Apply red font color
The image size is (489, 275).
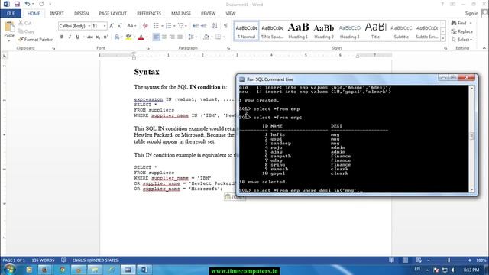coord(141,37)
